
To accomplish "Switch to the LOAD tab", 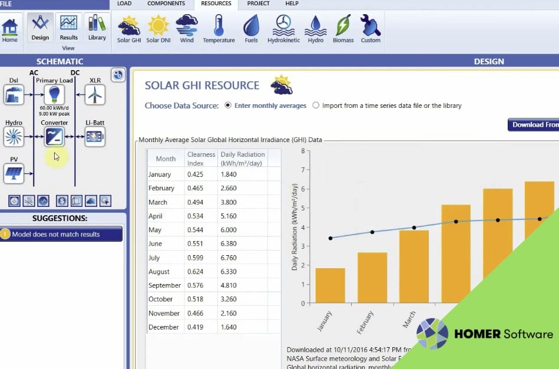I will pyautogui.click(x=124, y=4).
